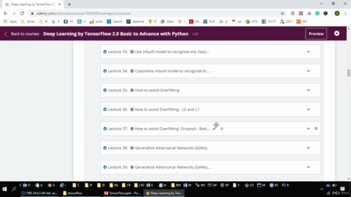Open the Sparsh bookmark

pyautogui.click(x=115, y=21)
